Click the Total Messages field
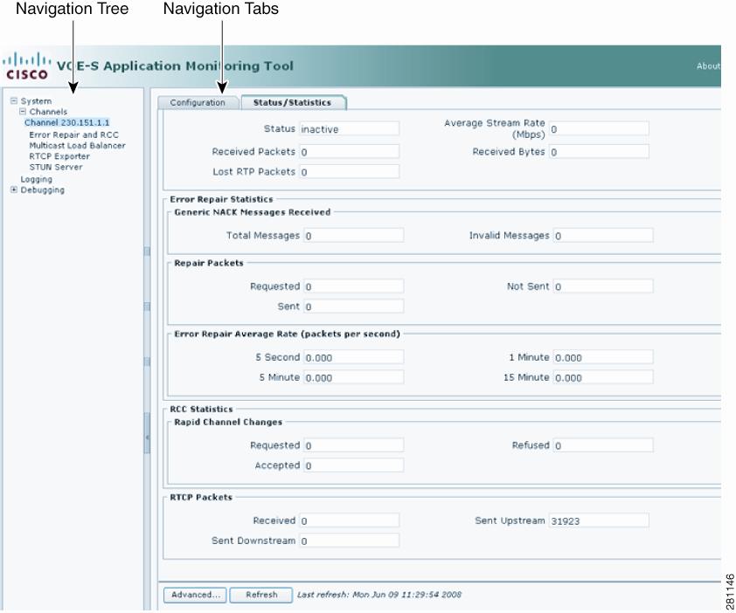Image resolution: width=736 pixels, height=613 pixels. [354, 236]
